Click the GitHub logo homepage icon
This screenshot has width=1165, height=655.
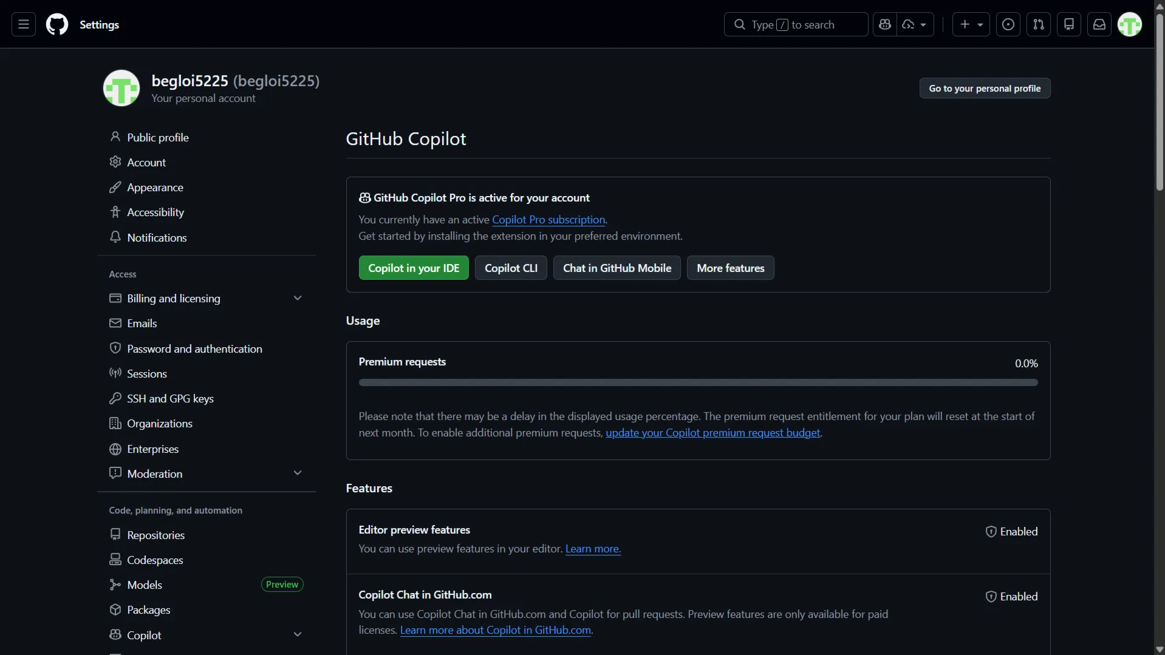57,24
